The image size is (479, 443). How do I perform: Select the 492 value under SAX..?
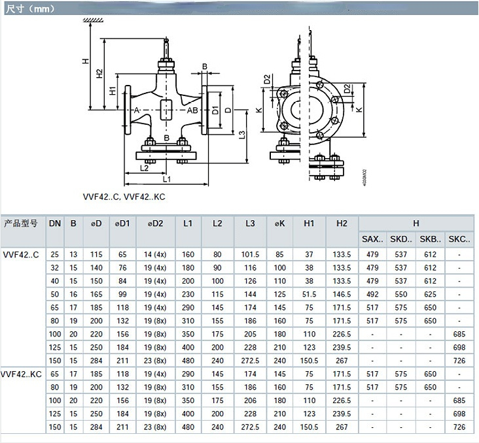[373, 295]
